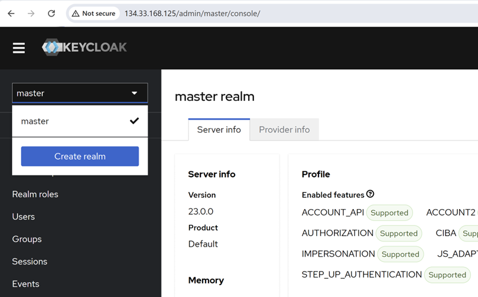The width and height of the screenshot is (478, 297).
Task: Click the browser forward arrow
Action: click(x=31, y=14)
